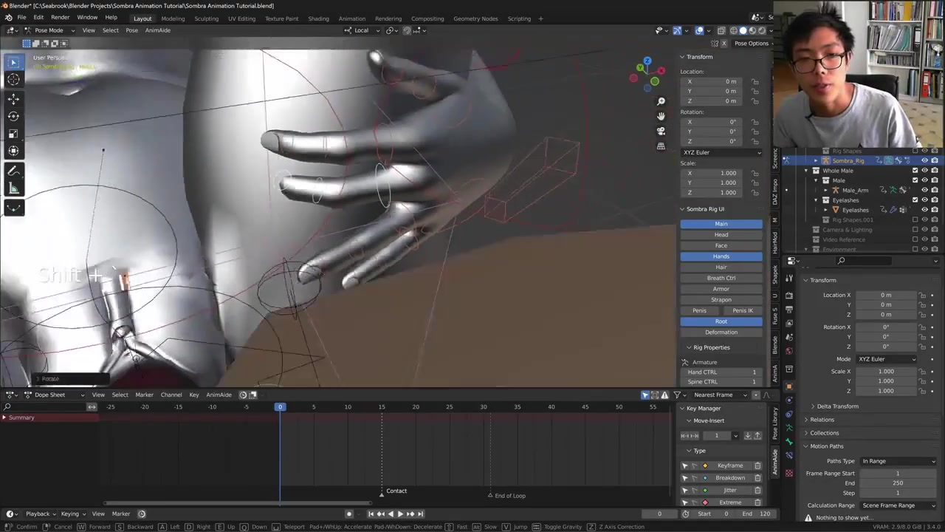Select the Scale tool in the left toolbar
This screenshot has height=532, width=945.
(13, 134)
